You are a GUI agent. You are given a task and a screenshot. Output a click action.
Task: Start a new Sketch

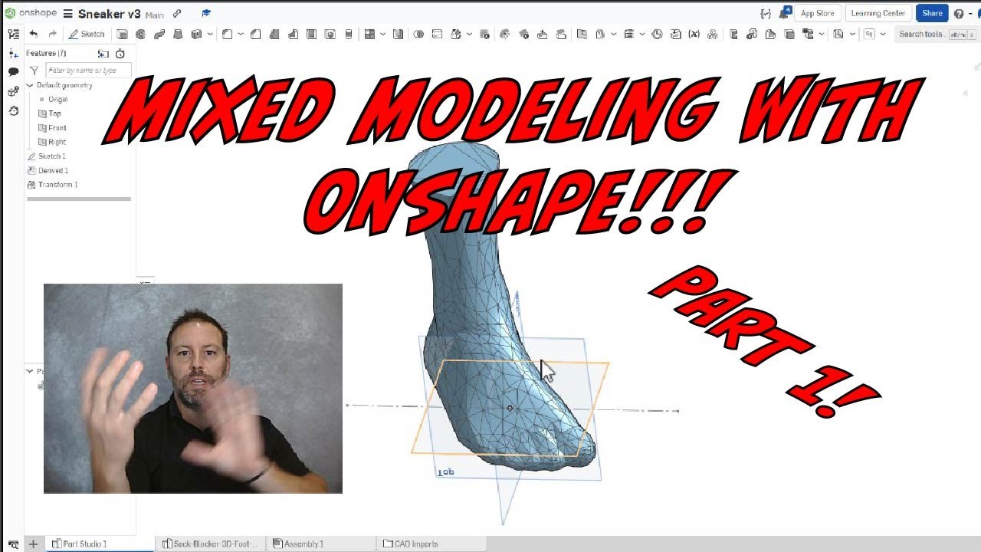coord(86,34)
